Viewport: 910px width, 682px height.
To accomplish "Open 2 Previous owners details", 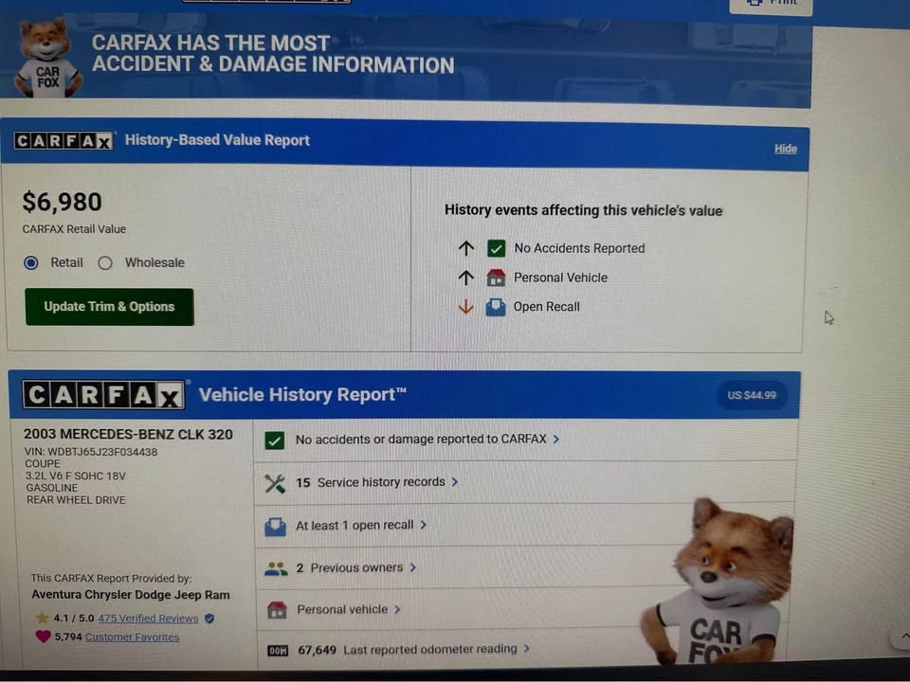I will point(350,567).
